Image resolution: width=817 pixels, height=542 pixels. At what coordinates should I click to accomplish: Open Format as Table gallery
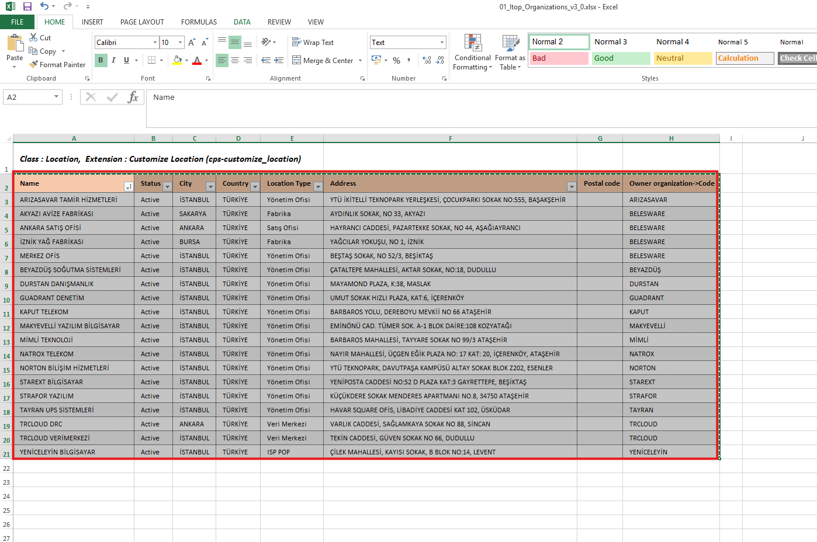(x=510, y=52)
